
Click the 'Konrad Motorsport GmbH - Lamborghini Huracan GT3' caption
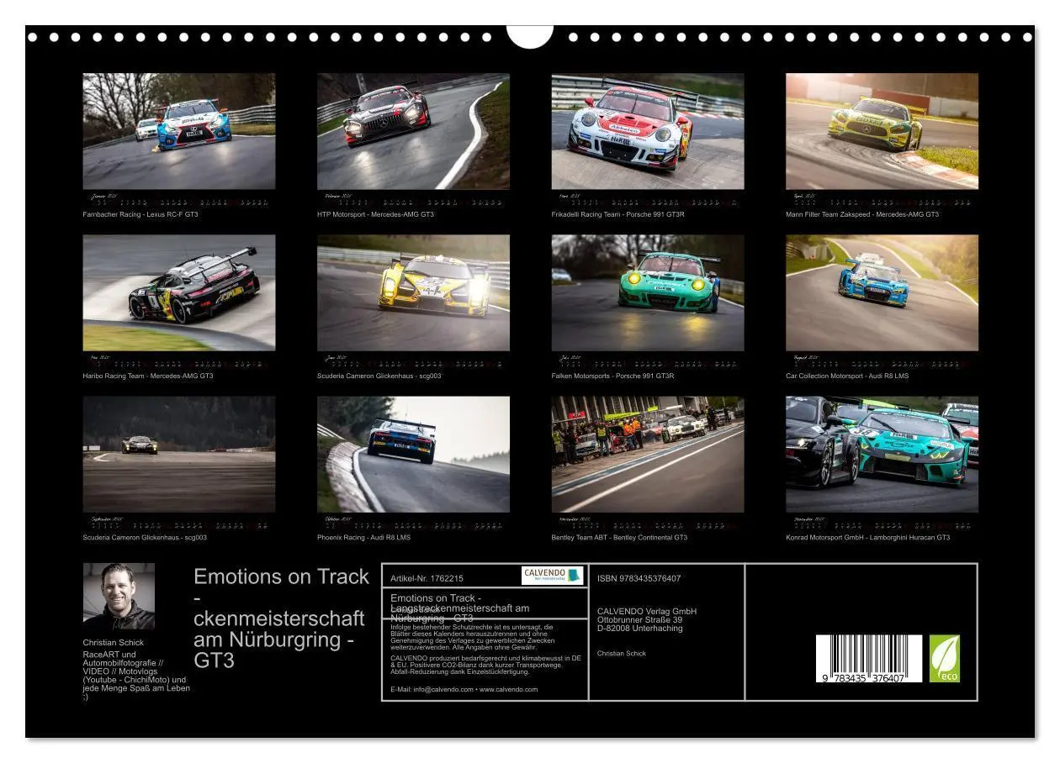coord(868,537)
